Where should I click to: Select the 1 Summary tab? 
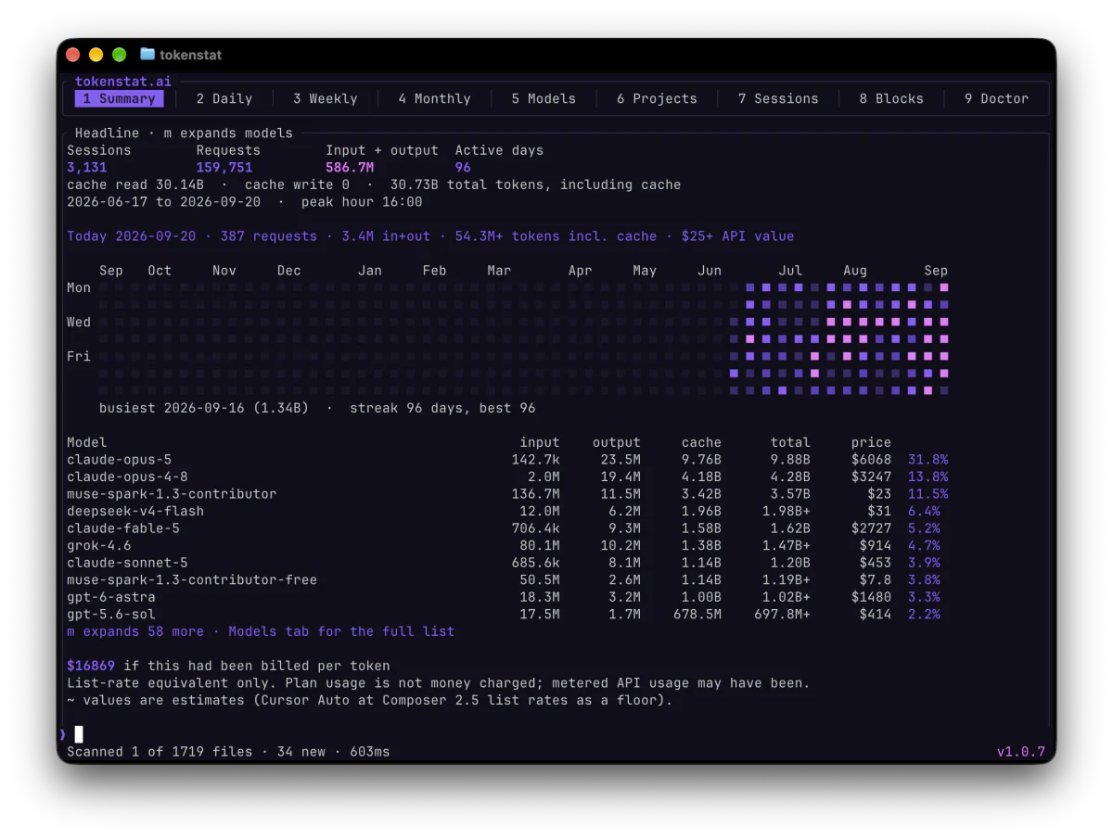pyautogui.click(x=120, y=98)
